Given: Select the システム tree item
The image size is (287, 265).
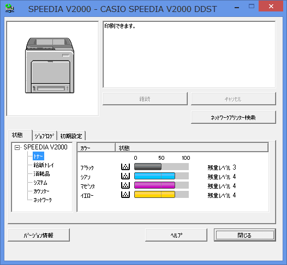Looking at the screenshot, I should click(40, 183).
